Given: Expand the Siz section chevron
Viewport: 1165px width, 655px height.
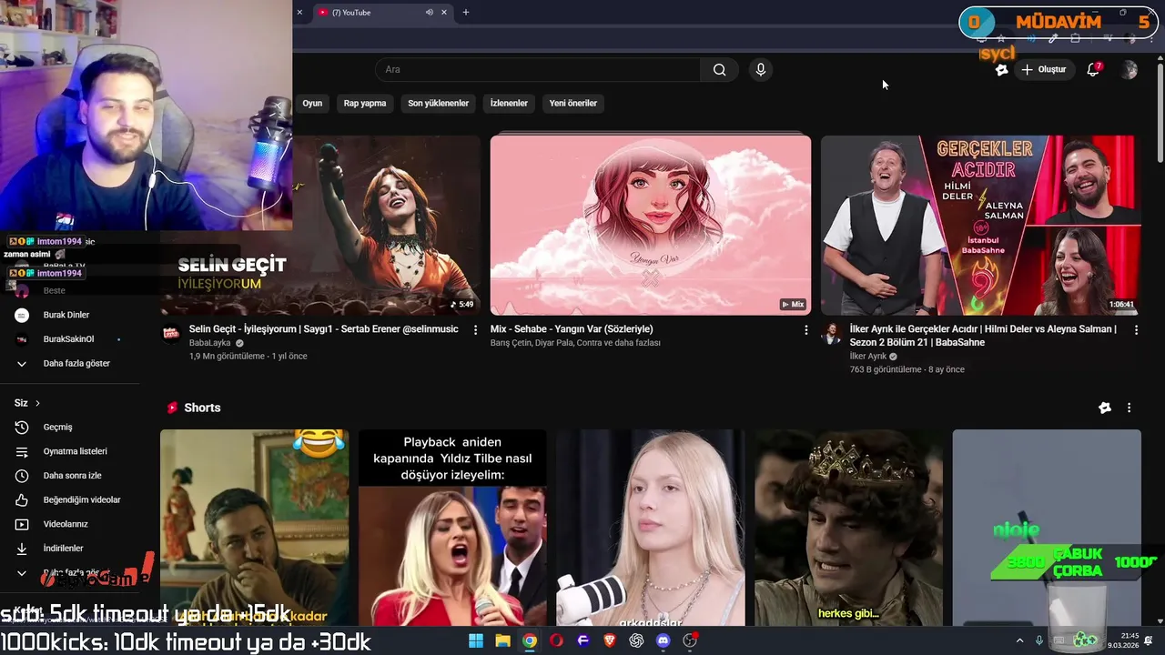Looking at the screenshot, I should [37, 403].
